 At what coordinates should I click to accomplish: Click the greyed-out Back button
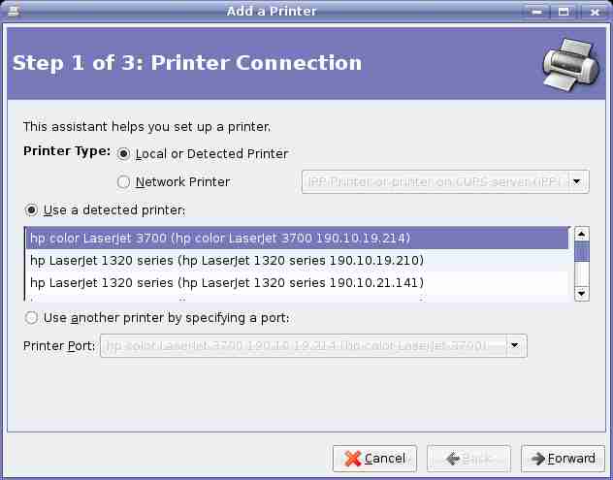[468, 459]
